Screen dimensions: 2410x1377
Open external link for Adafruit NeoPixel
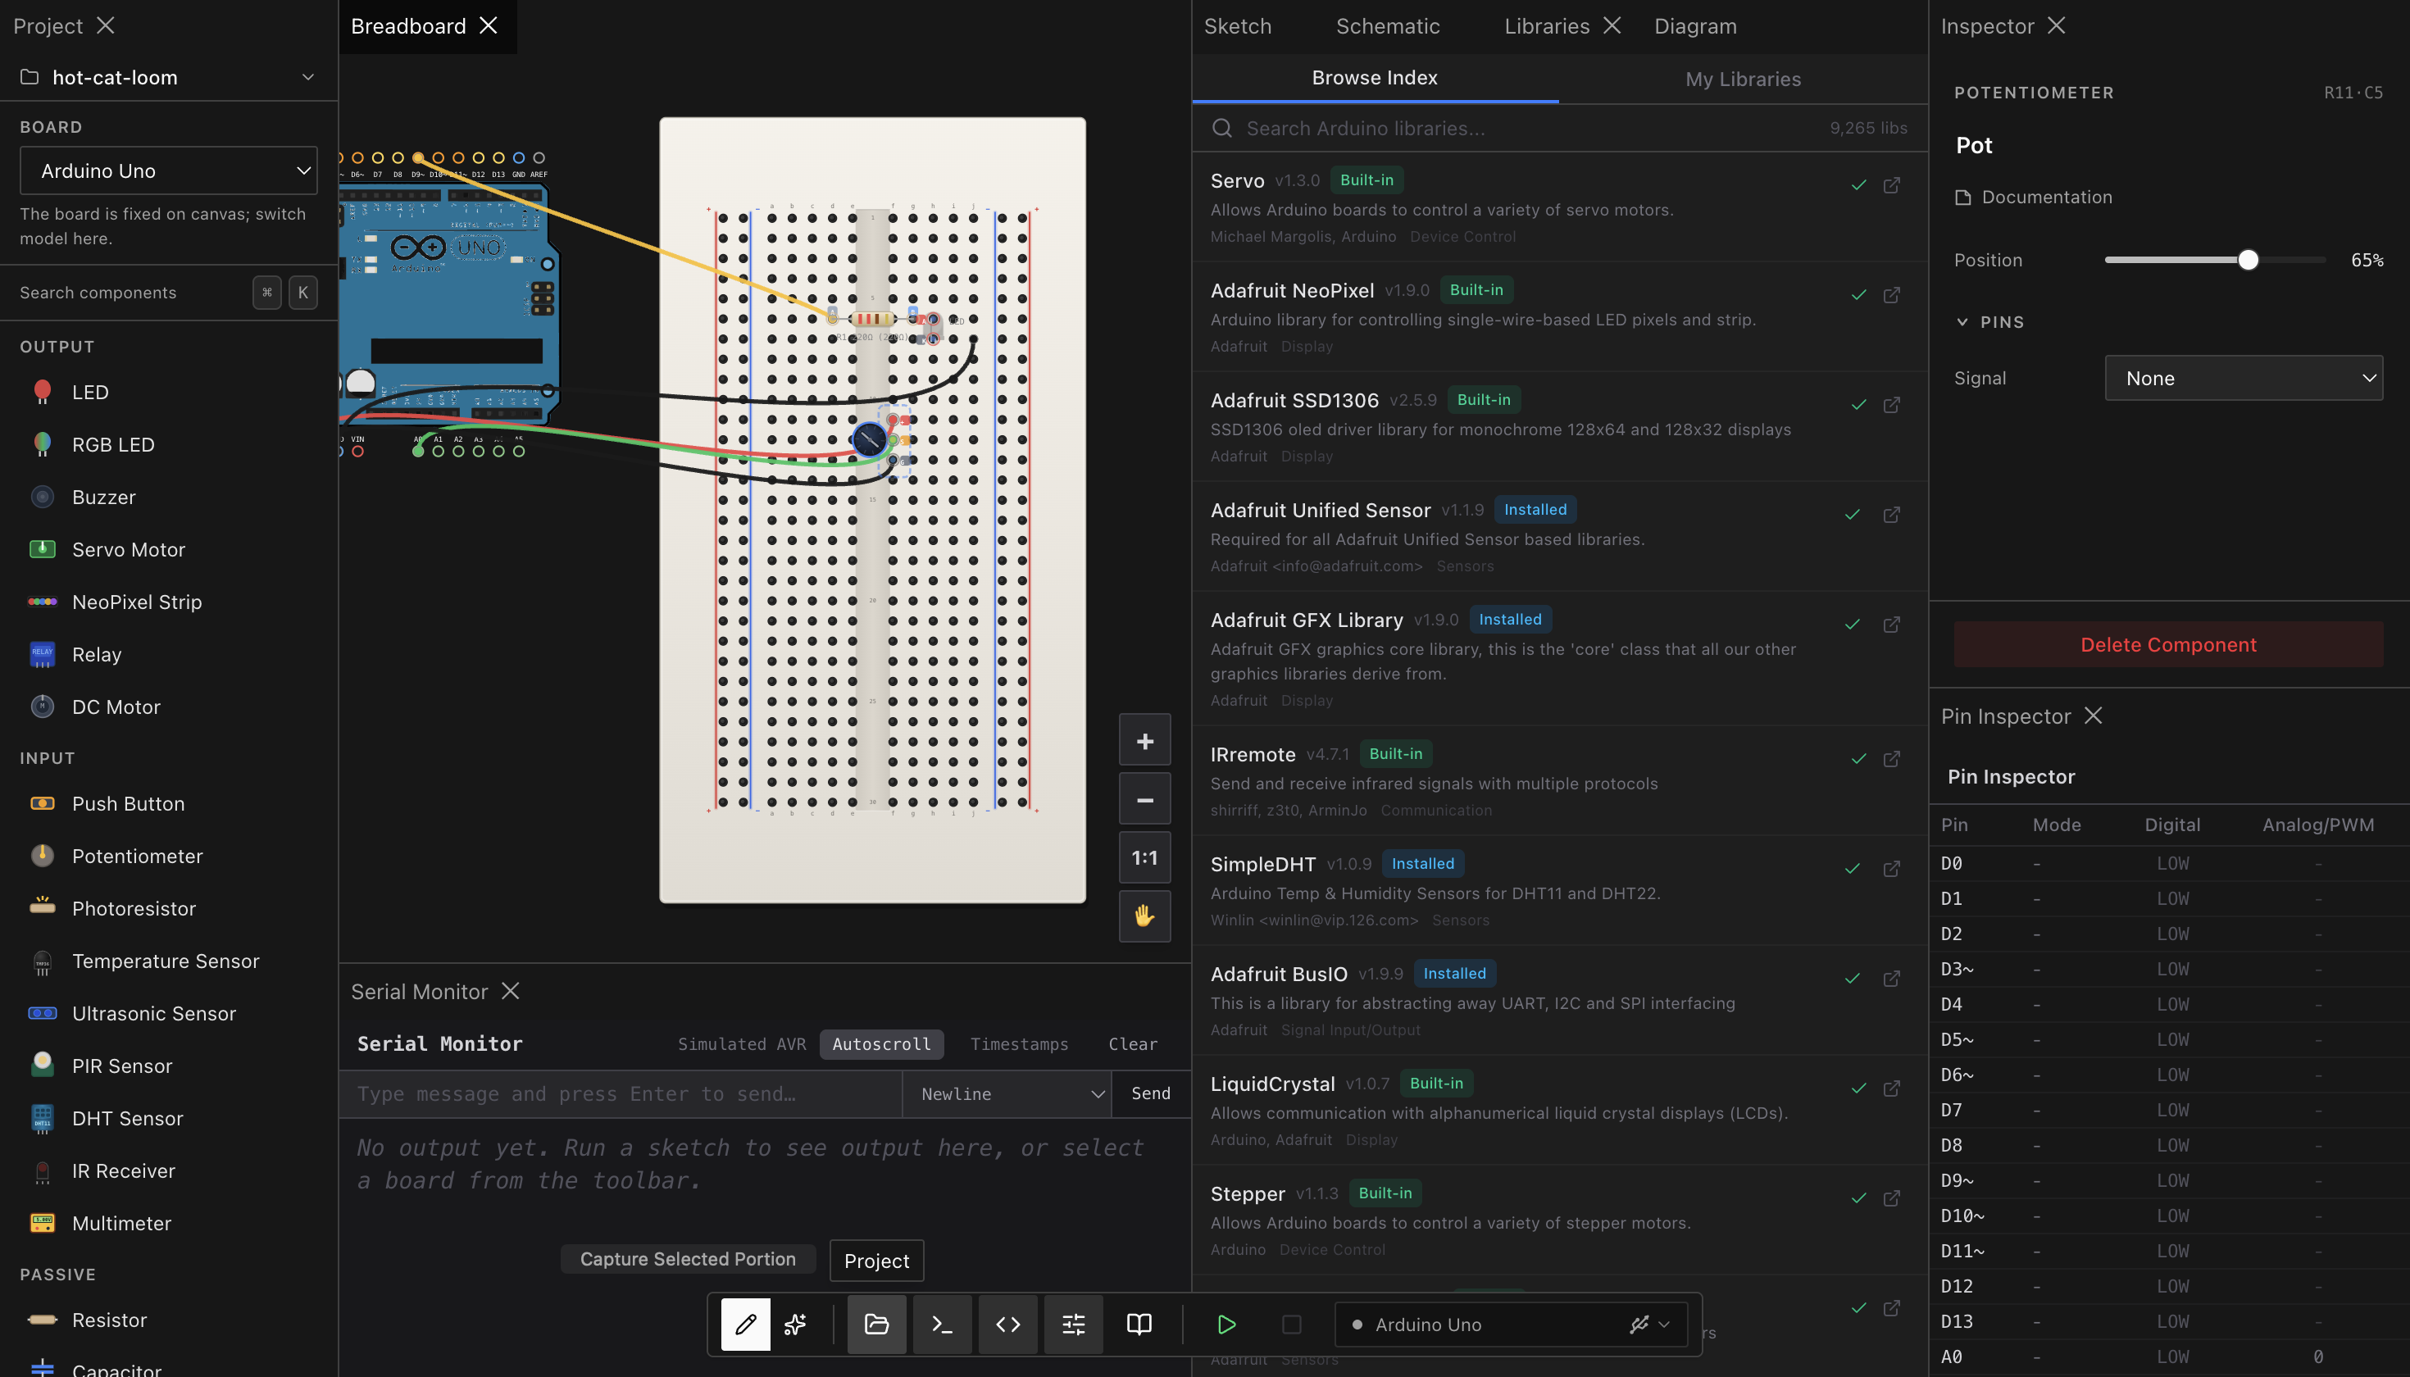coord(1892,295)
